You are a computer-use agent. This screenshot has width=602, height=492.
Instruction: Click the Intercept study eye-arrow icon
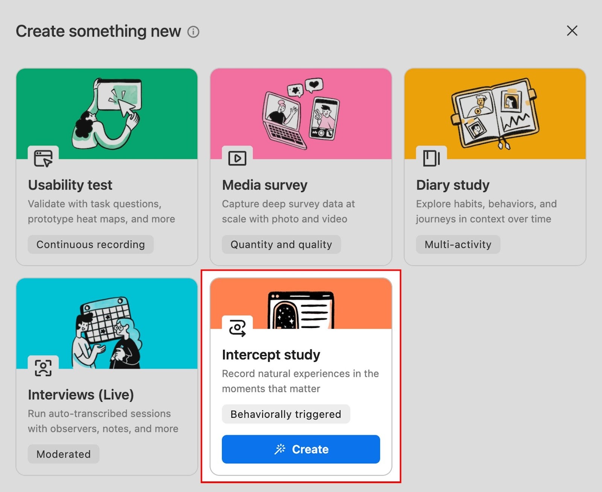click(237, 328)
